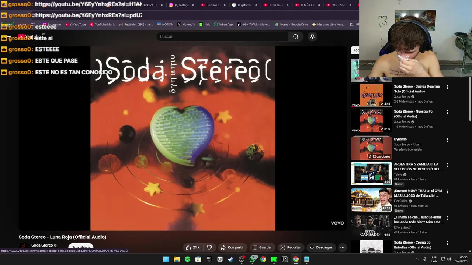Open the Windows Start menu

(x=166, y=259)
